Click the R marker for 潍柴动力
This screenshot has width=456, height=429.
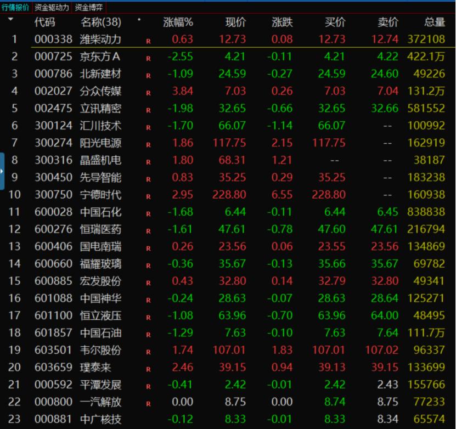(x=148, y=41)
